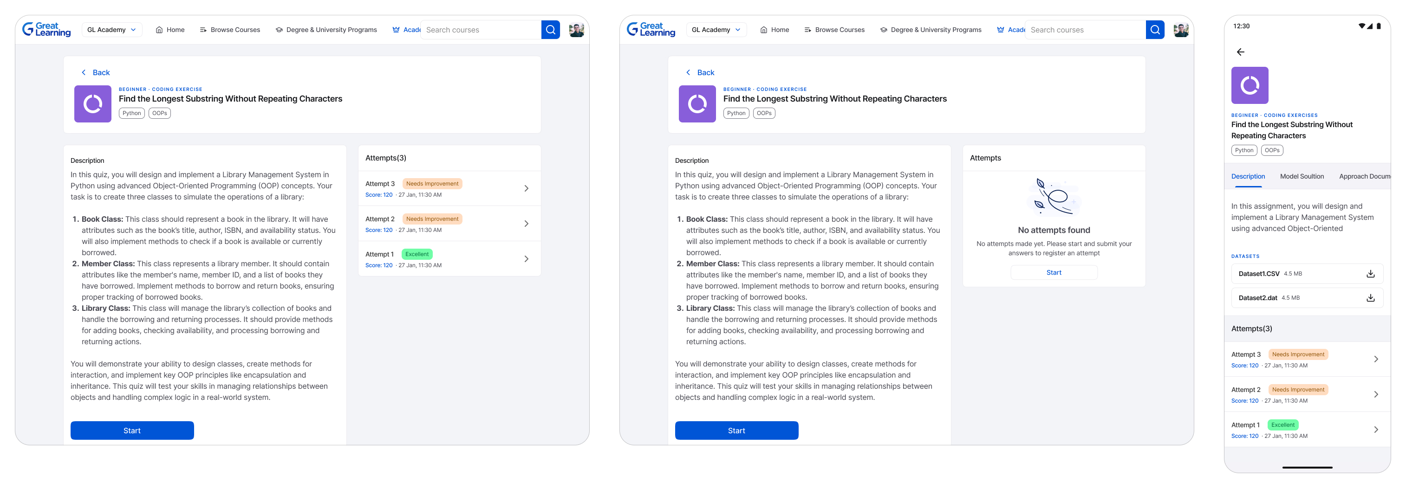This screenshot has height=488, width=1406.
Task: Click the purple exercise icon on the mobile screen
Action: pos(1250,86)
